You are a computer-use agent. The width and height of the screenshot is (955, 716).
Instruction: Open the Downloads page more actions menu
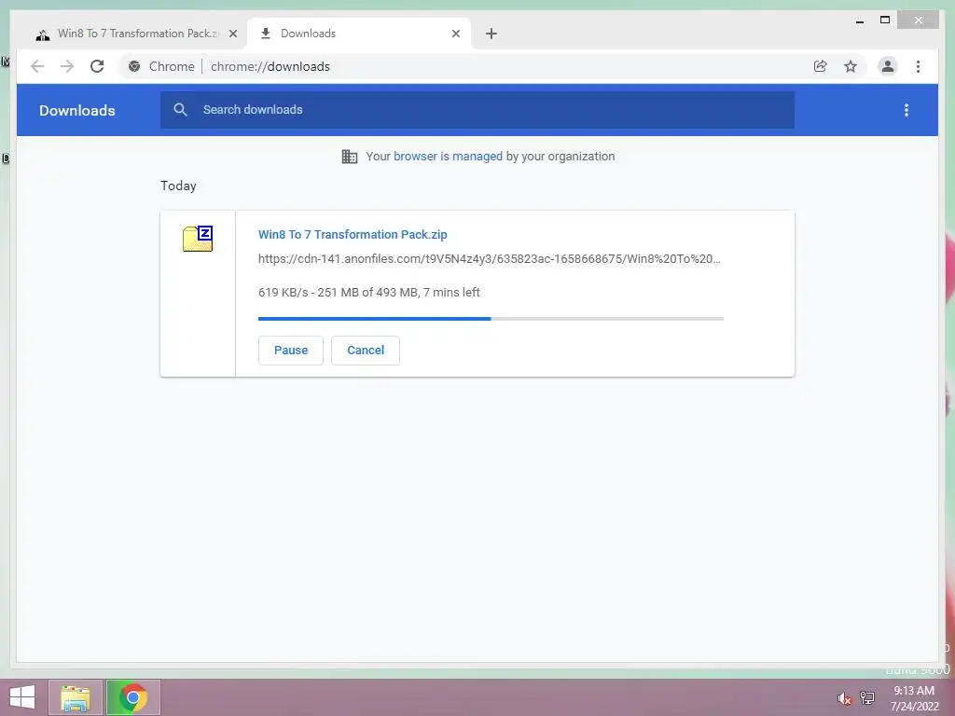[907, 110]
